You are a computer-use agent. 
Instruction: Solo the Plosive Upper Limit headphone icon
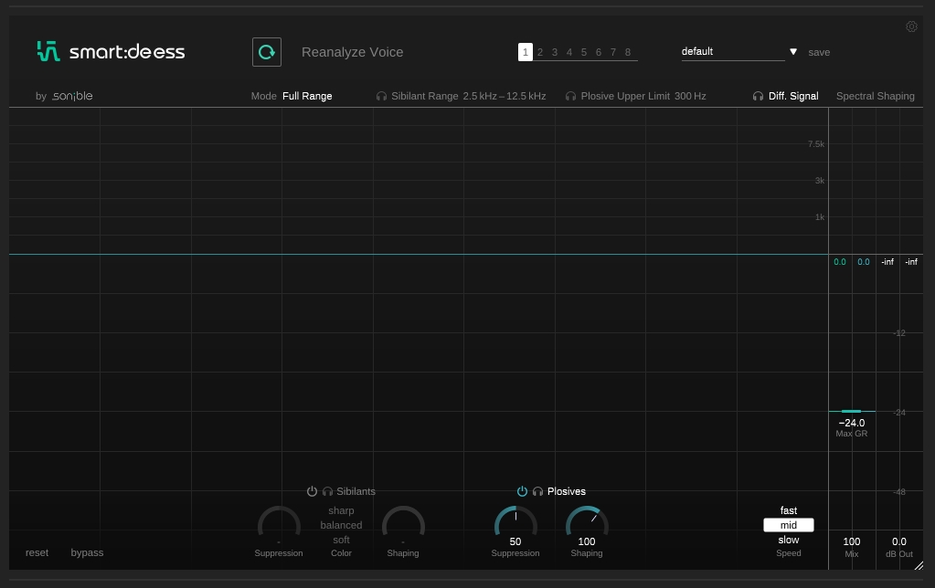coord(570,97)
